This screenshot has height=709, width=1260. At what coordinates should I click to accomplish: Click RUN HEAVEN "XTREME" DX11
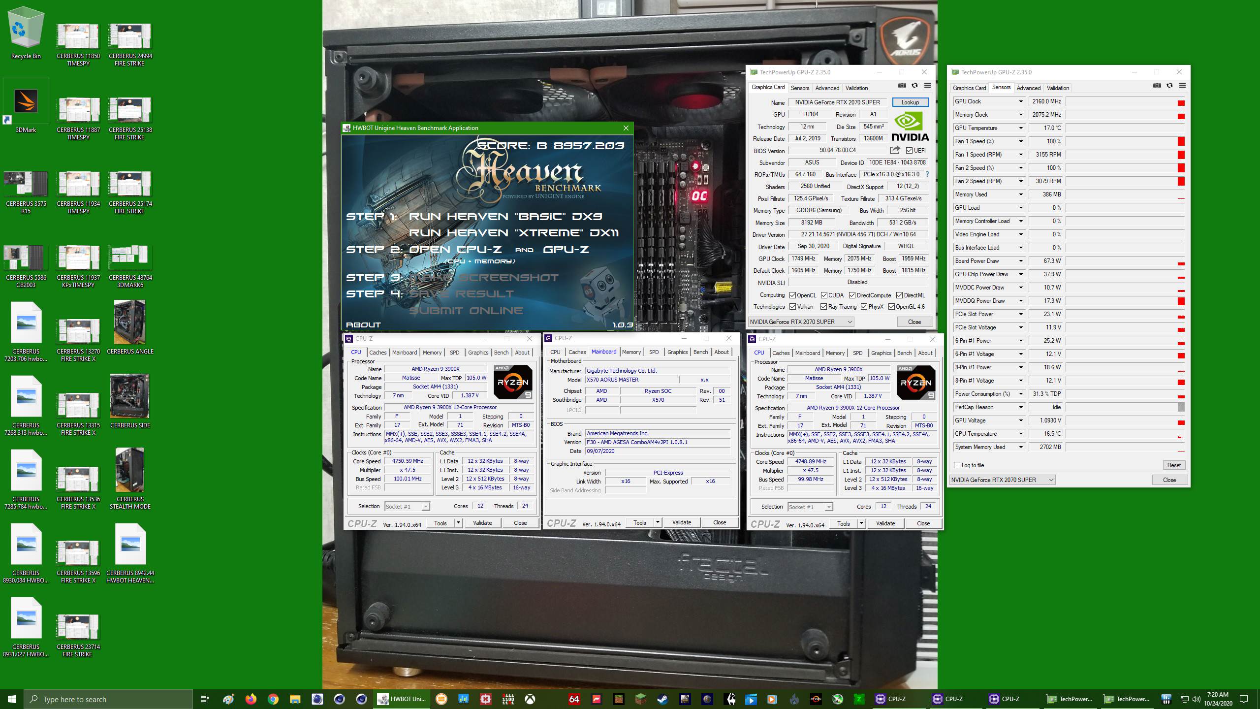coord(514,233)
